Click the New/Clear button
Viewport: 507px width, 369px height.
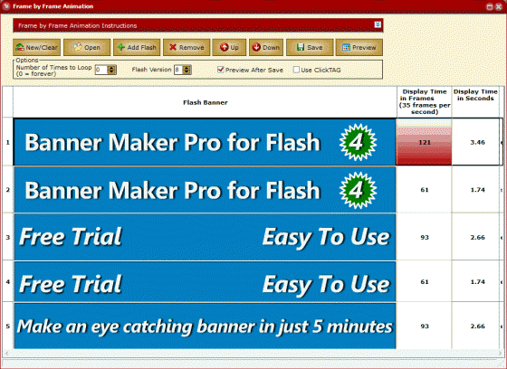[36, 48]
